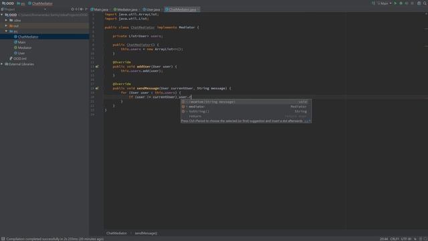Expand the out folder
Image resolution: width=428 pixels, height=241 pixels.
6,25
